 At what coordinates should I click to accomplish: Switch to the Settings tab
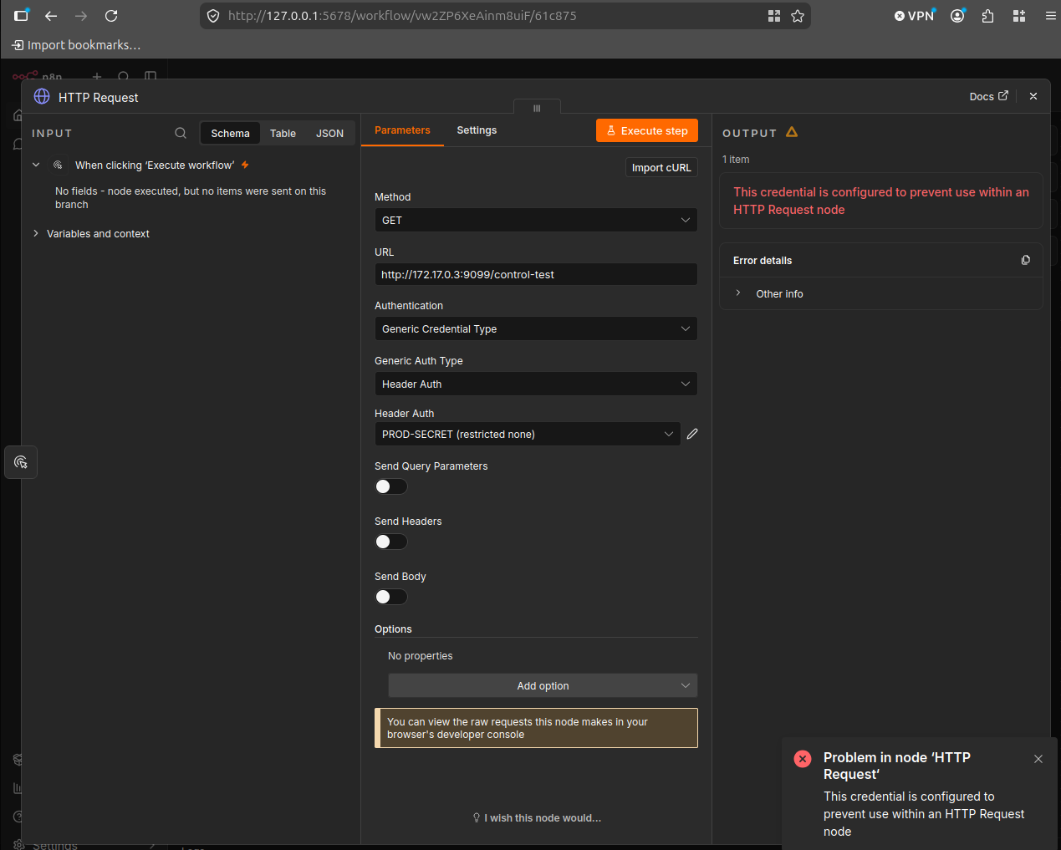(x=477, y=130)
